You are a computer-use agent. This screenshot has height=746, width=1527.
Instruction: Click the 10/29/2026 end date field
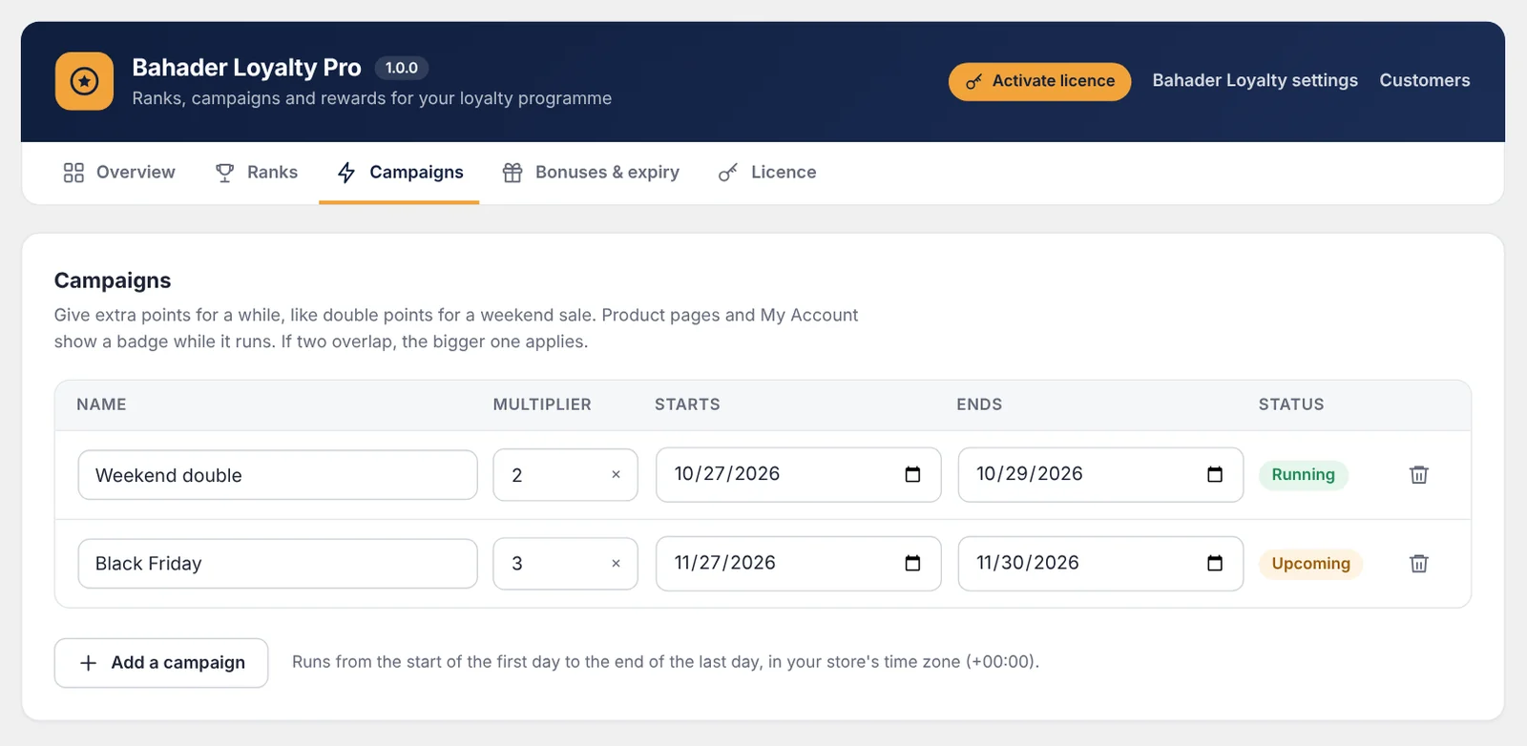[1100, 474]
